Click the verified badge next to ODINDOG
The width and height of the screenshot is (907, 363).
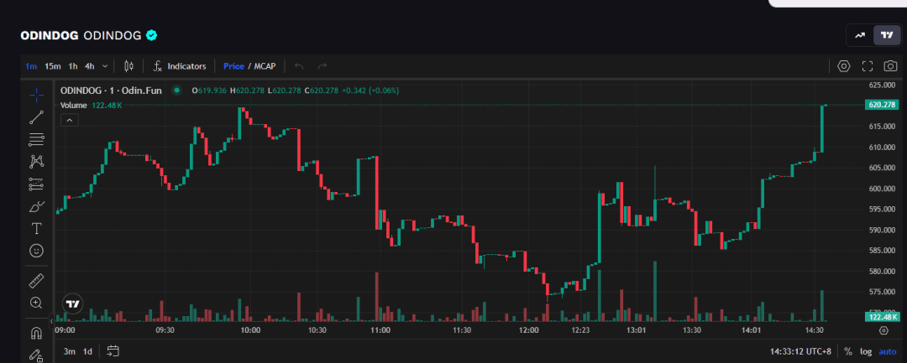tap(151, 35)
